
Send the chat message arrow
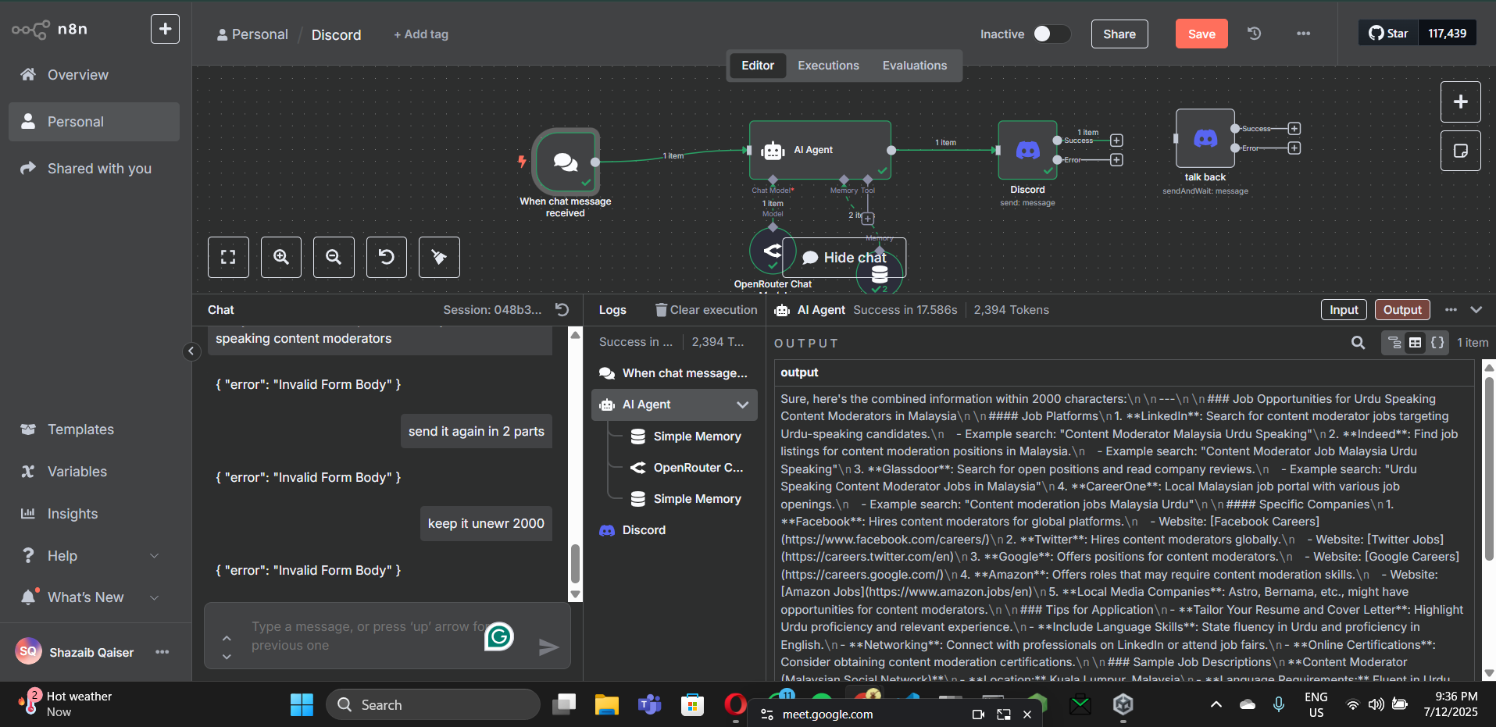point(549,647)
